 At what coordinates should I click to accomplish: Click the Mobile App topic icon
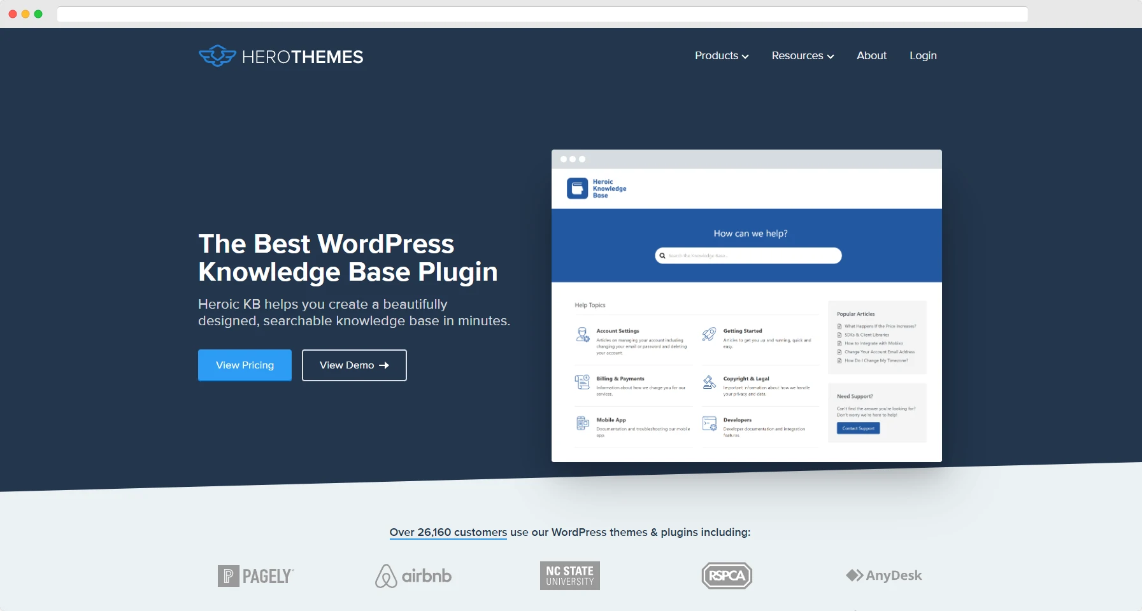pos(582,423)
